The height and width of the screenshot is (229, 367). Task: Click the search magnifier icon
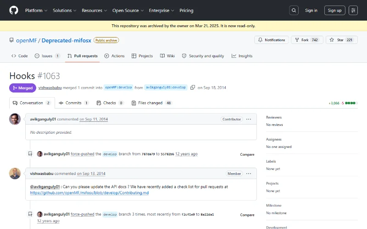[294, 10]
